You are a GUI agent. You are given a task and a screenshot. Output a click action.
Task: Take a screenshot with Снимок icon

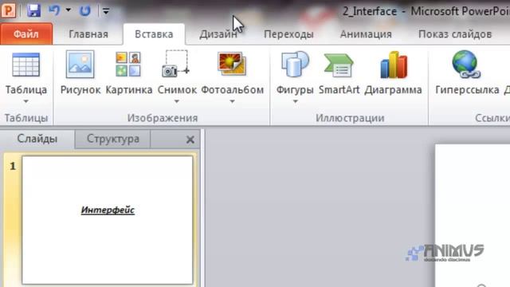175,64
